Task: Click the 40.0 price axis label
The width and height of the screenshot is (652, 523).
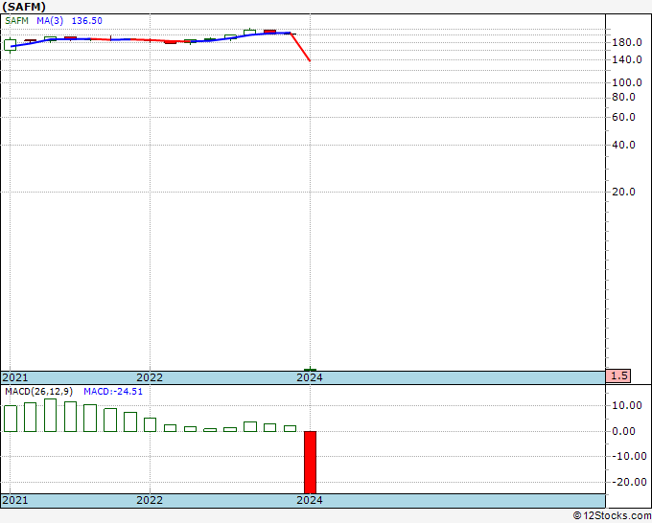Action: pos(624,145)
